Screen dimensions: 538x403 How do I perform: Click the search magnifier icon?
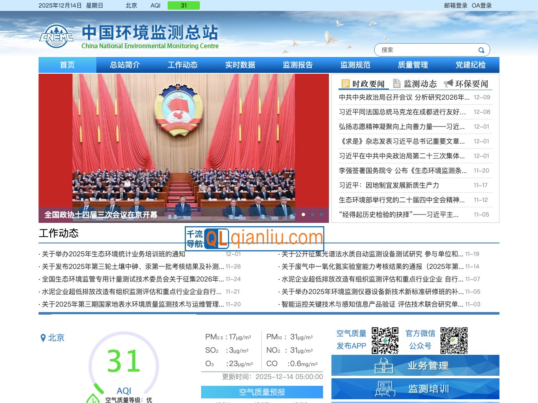(x=481, y=49)
